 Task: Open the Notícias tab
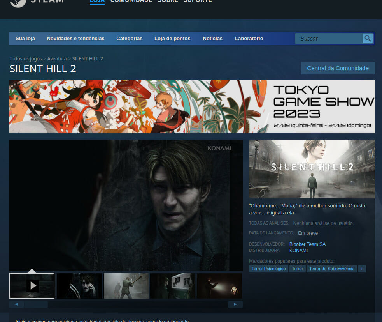coord(212,39)
